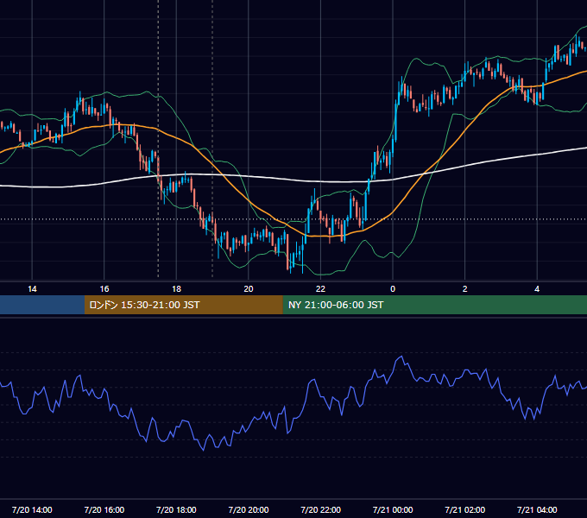587x518 pixels.
Task: Click the London session bar 15:30-21:00 JST
Action: click(183, 305)
